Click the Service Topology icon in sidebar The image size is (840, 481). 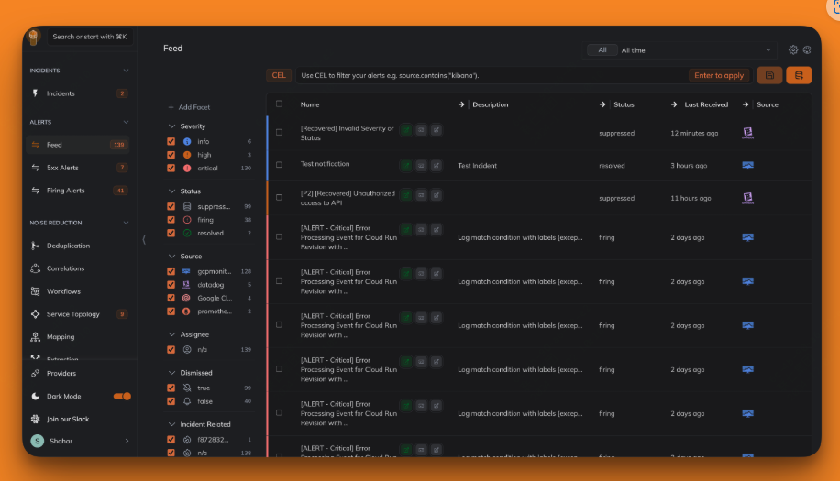[35, 314]
